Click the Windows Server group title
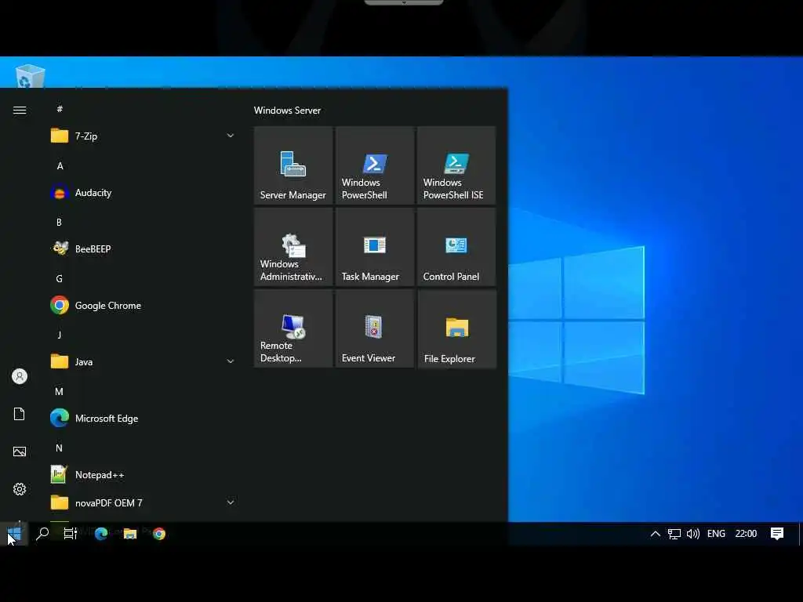Viewport: 803px width, 602px height. pyautogui.click(x=287, y=110)
